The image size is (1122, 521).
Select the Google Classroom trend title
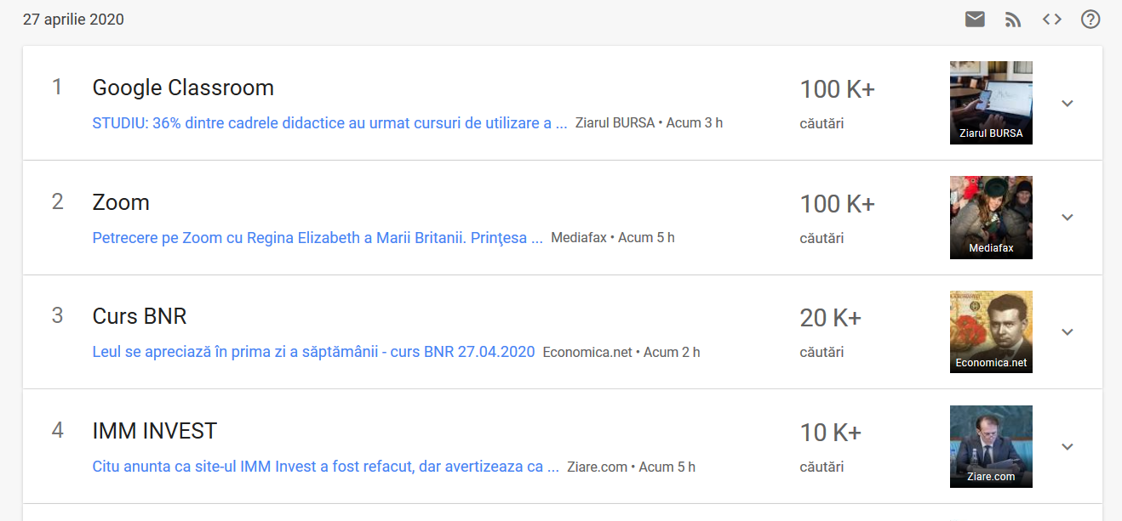183,88
